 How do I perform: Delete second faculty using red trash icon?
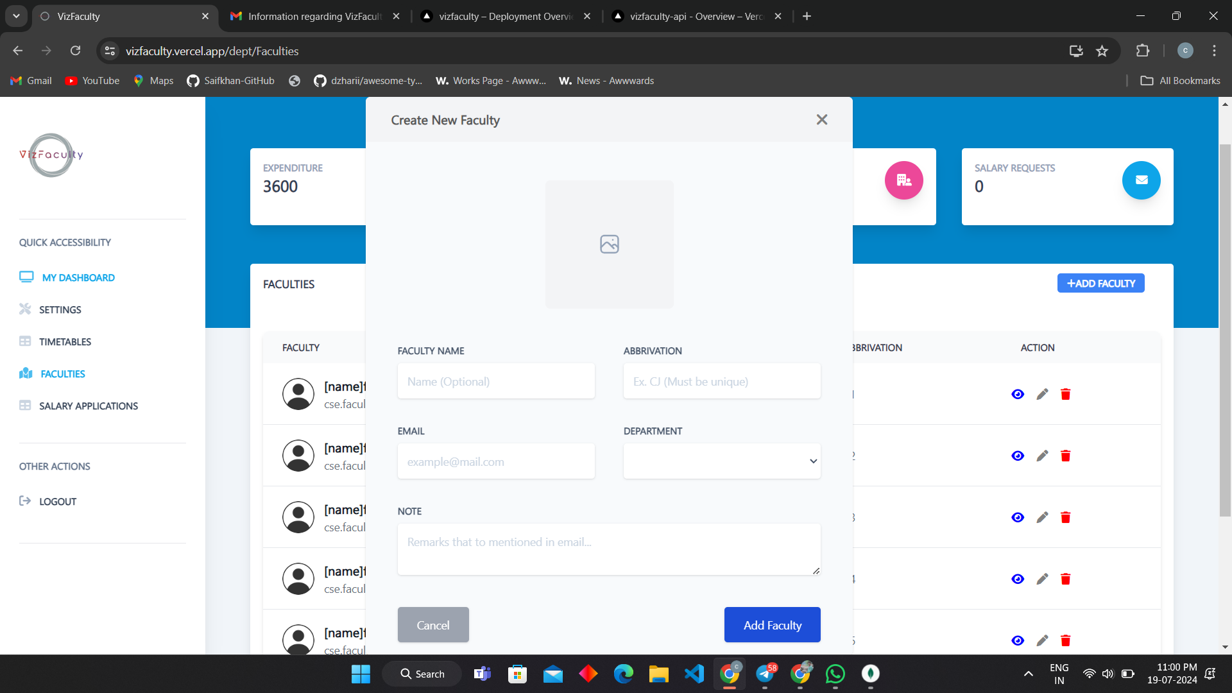pyautogui.click(x=1065, y=456)
